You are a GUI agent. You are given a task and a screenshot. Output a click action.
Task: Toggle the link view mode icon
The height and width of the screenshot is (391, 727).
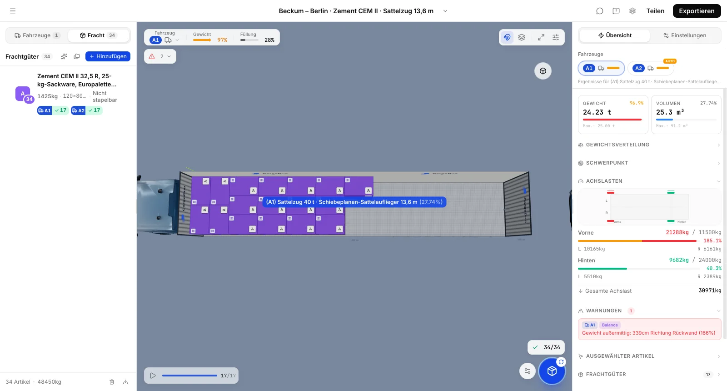(x=507, y=37)
